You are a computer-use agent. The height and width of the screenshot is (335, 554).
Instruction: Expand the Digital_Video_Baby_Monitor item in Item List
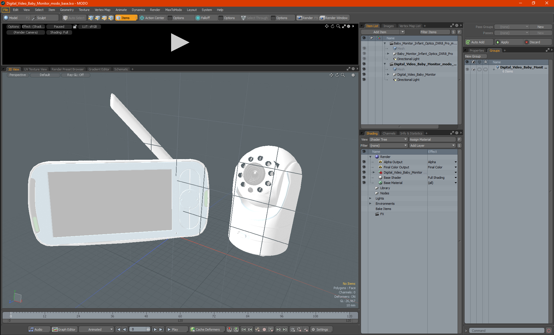(388, 75)
